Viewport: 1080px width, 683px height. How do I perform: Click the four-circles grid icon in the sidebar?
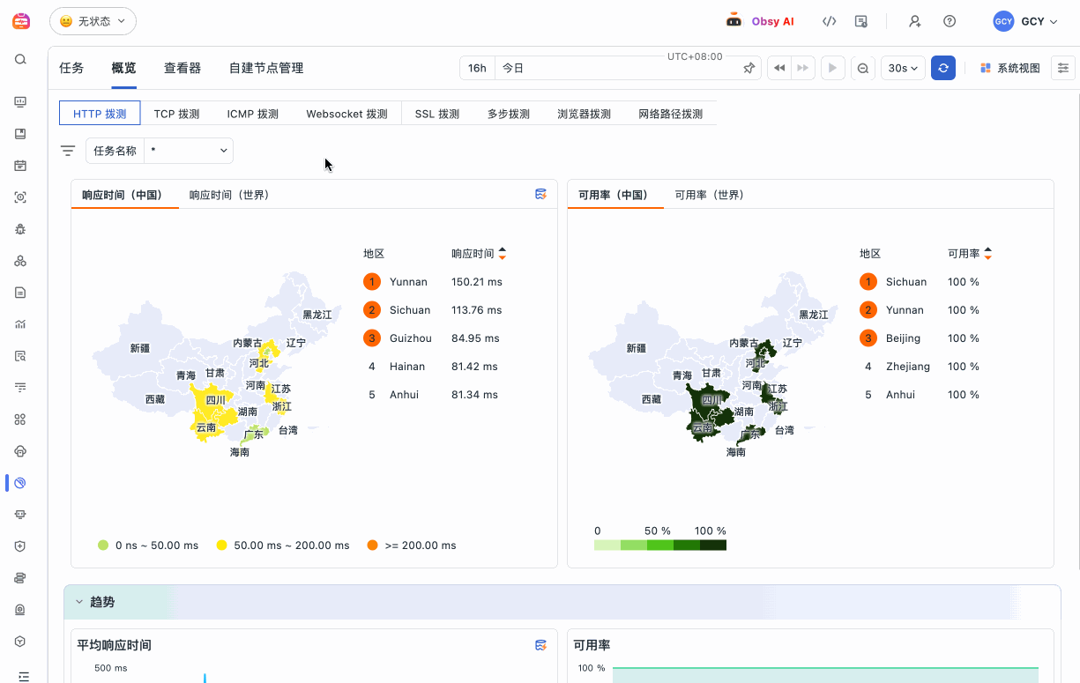coord(20,419)
